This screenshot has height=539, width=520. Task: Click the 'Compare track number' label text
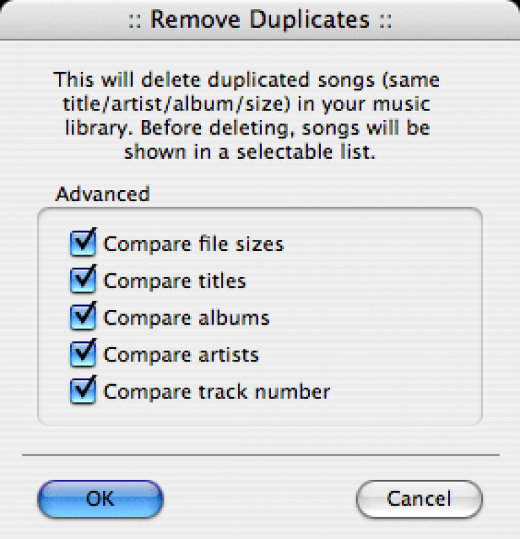click(x=217, y=391)
